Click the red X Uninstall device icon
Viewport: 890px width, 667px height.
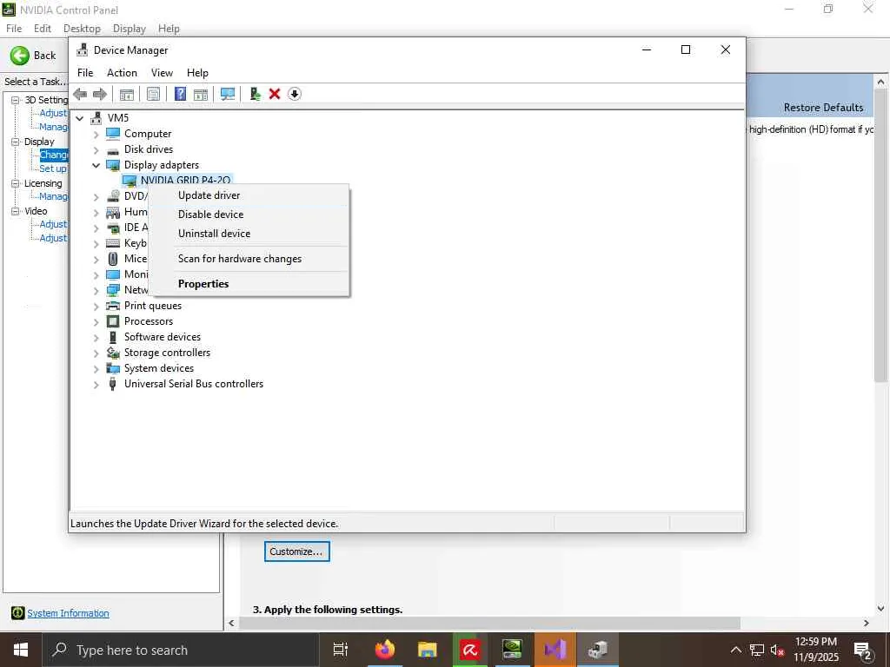click(x=275, y=94)
